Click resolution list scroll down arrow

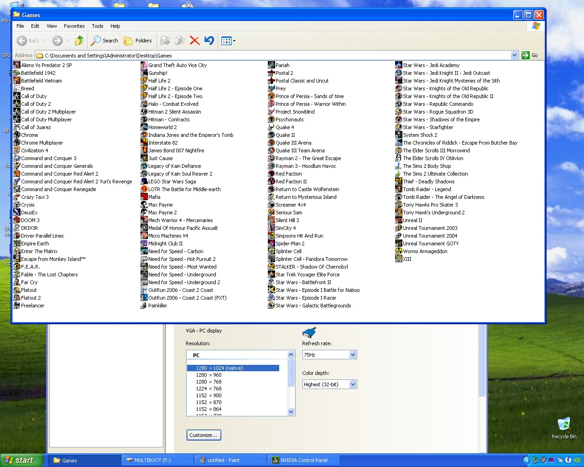coord(291,412)
